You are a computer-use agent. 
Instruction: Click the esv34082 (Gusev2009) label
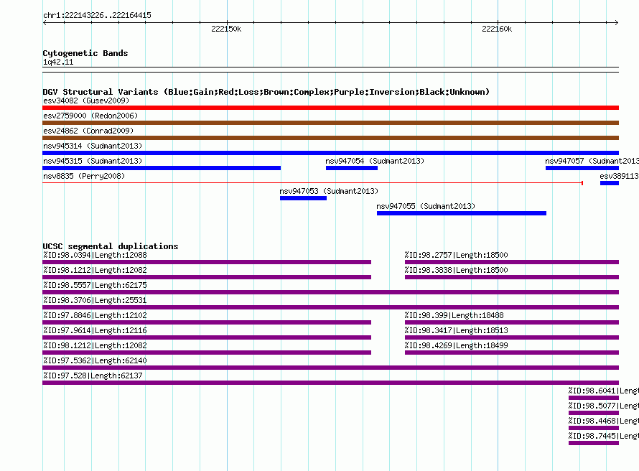click(86, 101)
